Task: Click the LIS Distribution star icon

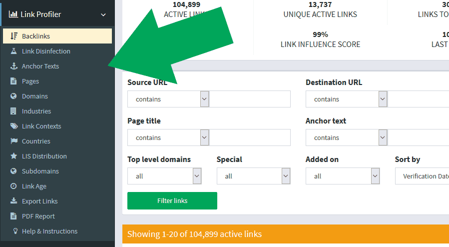Action: (x=14, y=156)
